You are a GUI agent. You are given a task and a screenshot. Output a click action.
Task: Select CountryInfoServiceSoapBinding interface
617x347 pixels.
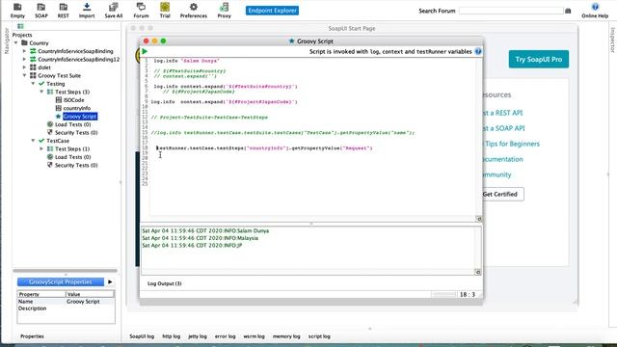coord(75,51)
